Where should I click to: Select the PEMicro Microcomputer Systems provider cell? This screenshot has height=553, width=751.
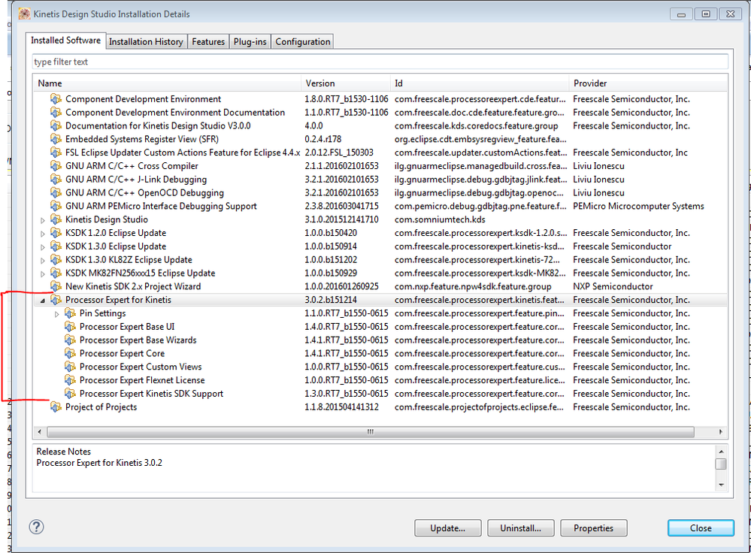(638, 207)
